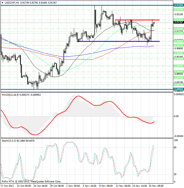Image resolution: width=184 pixels, height=188 pixels.
Task: Click the 5 Nov 16:00 time label
Action: pos(90,186)
